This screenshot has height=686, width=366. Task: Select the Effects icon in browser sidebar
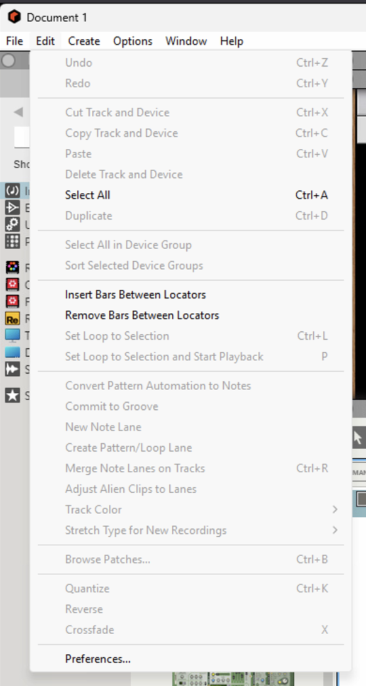point(12,208)
